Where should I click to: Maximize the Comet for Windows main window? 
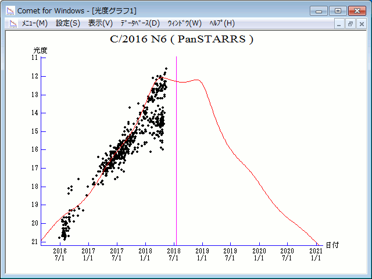point(337,10)
